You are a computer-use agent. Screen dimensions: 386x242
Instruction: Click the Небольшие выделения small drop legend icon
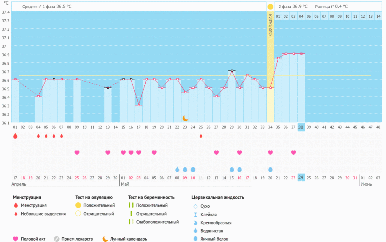(15, 214)
